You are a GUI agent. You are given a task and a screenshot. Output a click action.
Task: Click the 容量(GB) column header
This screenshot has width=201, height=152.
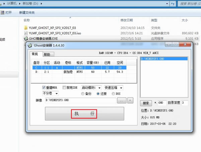pyautogui.click(x=93, y=63)
